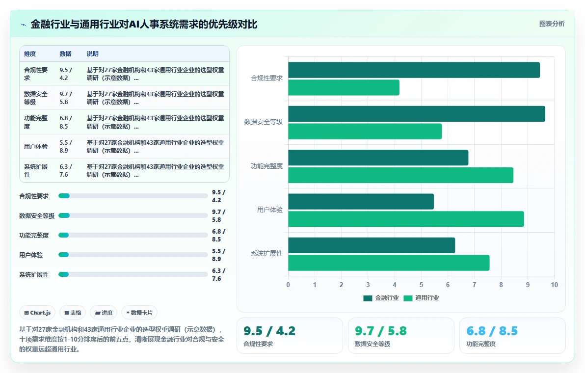
Task: Click the summary paragraph below the tag chips
Action: [x=122, y=340]
